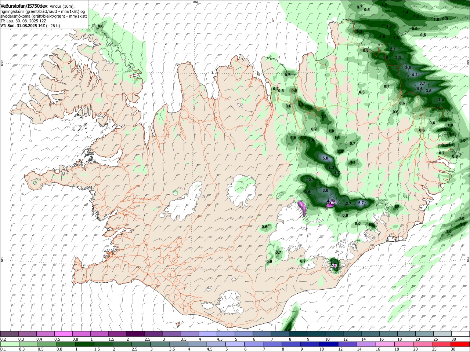Select the 4.2 precipitation value in the northeast

415,75
